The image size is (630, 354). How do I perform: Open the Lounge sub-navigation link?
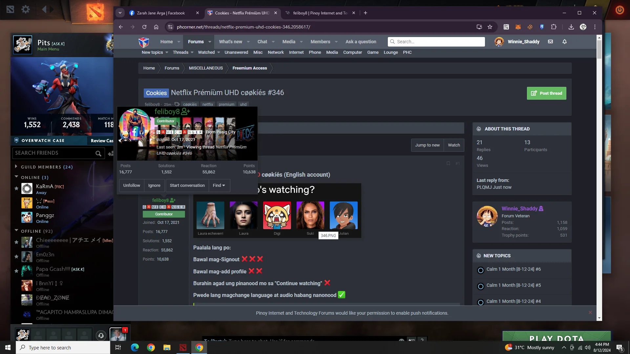coord(391,52)
